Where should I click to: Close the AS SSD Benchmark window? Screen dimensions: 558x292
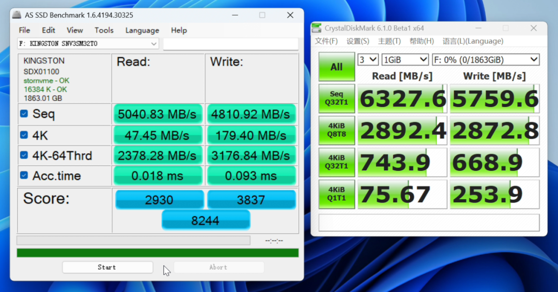click(x=290, y=15)
